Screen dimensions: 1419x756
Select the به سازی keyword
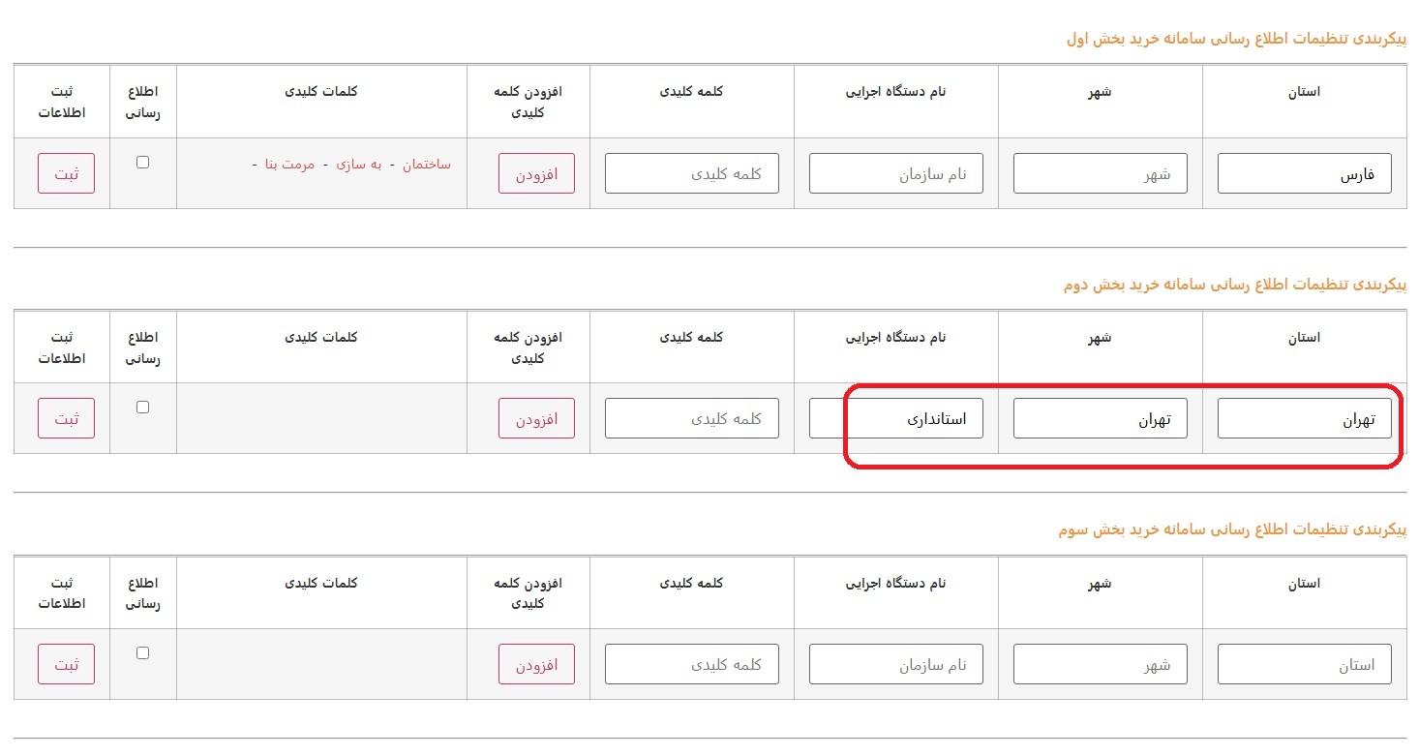click(x=359, y=165)
